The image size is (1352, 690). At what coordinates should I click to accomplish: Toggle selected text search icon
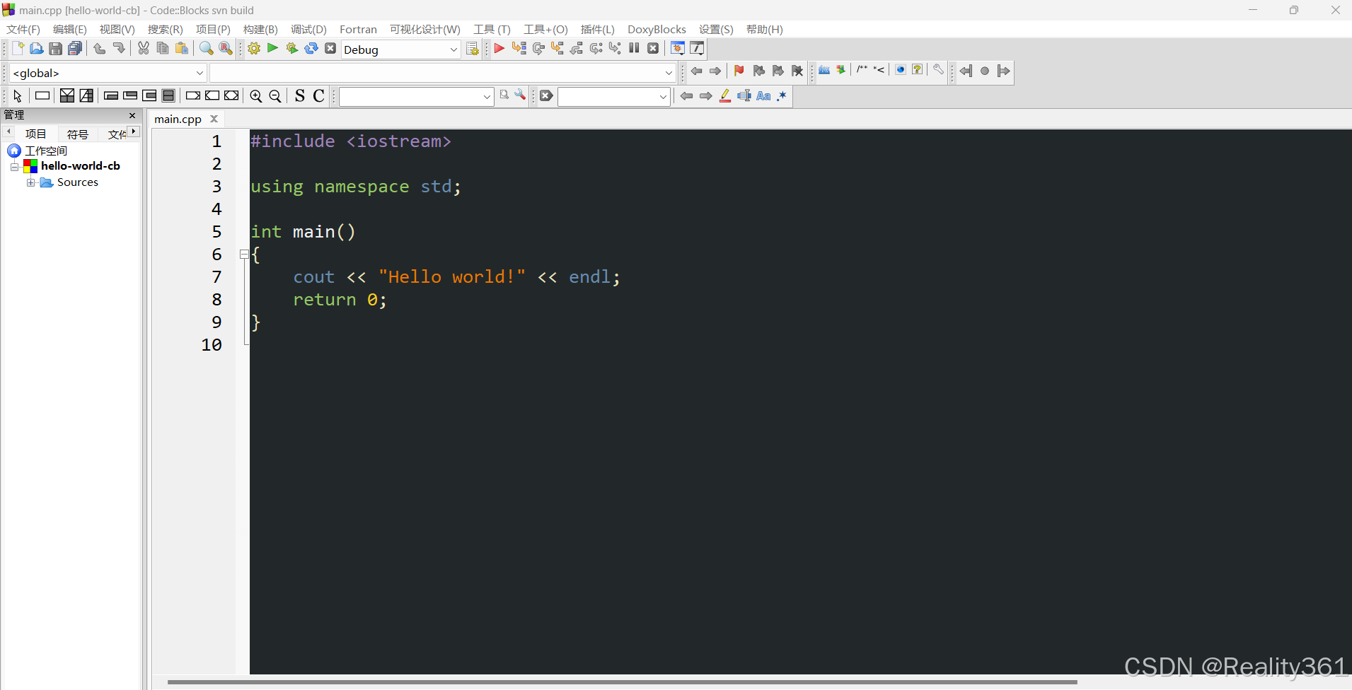coord(744,96)
